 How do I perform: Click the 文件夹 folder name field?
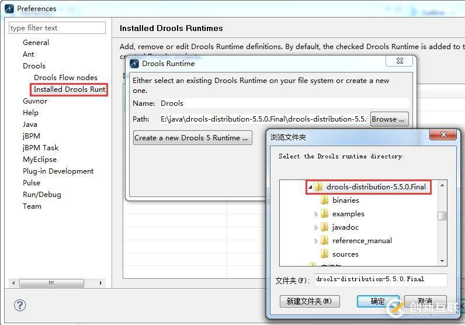pyautogui.click(x=380, y=279)
